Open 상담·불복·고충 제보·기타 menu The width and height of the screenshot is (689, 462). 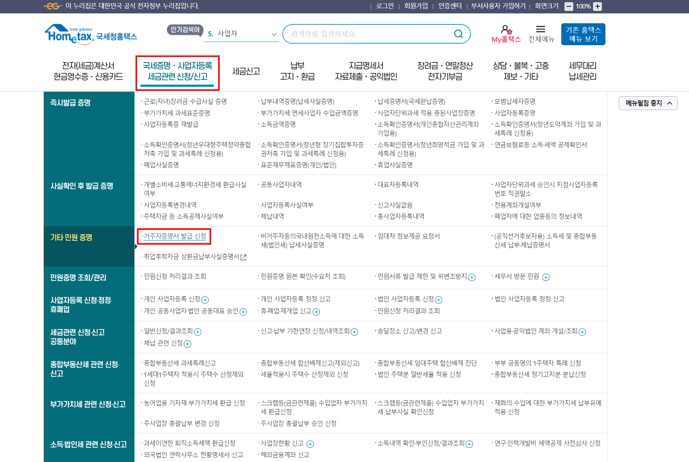click(521, 71)
